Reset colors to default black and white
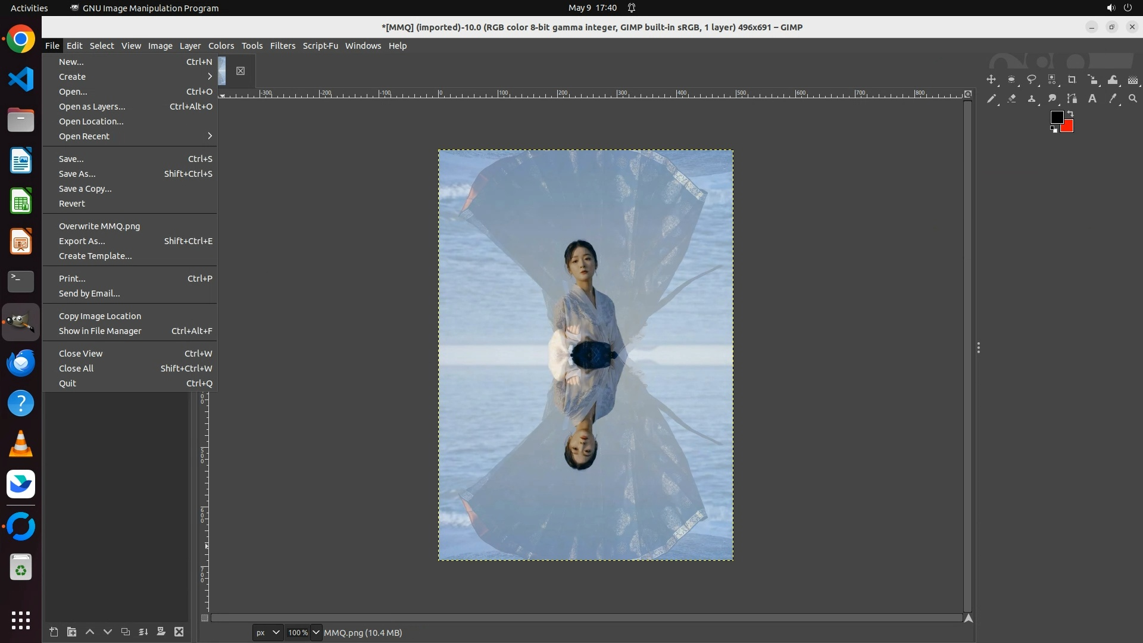Viewport: 1143px width, 643px height. coord(1054,129)
